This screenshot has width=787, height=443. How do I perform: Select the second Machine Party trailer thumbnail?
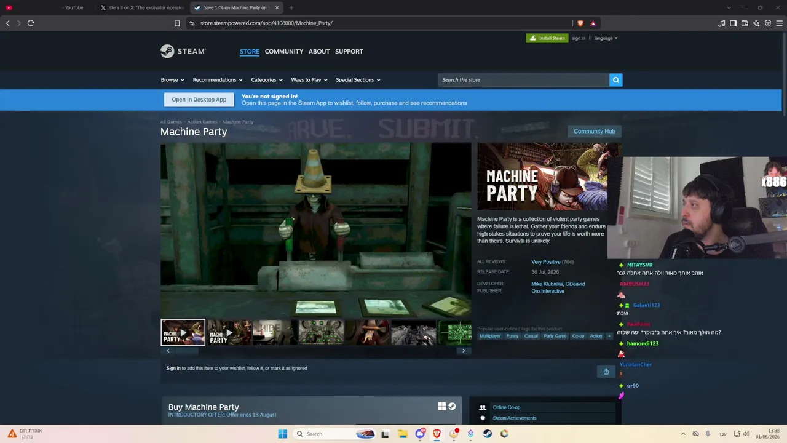[229, 333]
